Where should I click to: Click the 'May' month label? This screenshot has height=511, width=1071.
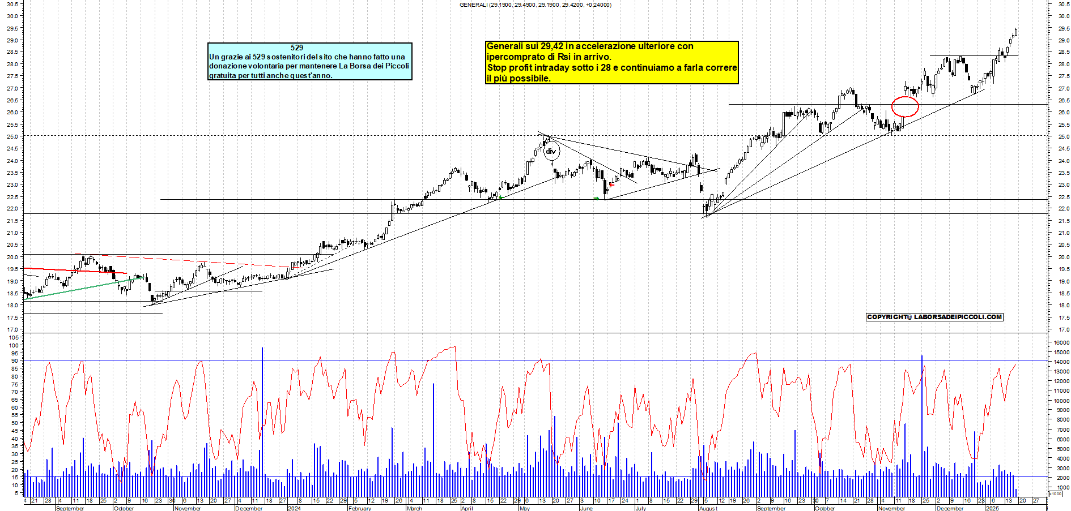(525, 508)
